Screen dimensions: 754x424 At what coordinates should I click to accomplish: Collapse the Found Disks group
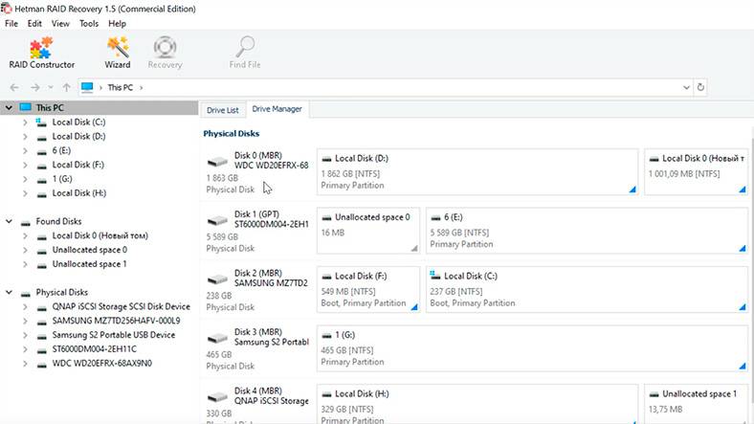9,222
